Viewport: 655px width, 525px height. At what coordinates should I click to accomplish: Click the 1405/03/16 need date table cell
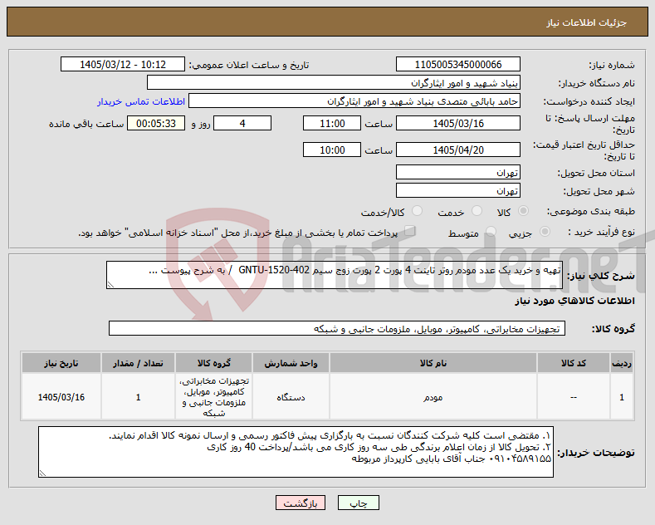click(x=61, y=397)
